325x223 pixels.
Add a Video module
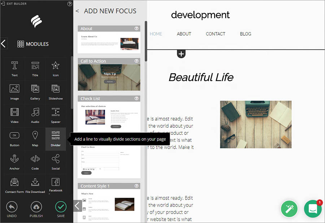tap(14, 116)
